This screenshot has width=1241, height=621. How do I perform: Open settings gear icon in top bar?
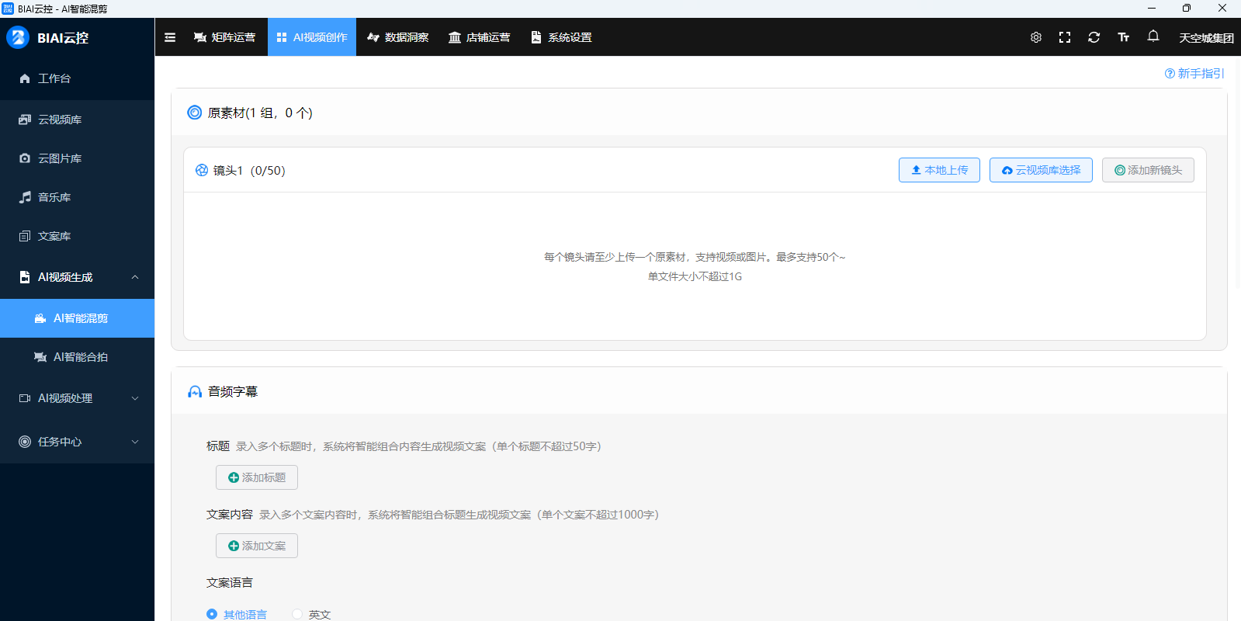pyautogui.click(x=1035, y=37)
